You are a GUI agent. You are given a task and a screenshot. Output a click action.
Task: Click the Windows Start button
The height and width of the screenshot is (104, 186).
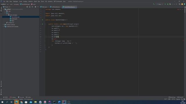point(2,102)
